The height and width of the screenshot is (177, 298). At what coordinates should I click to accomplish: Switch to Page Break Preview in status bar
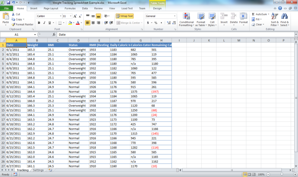click(x=254, y=174)
